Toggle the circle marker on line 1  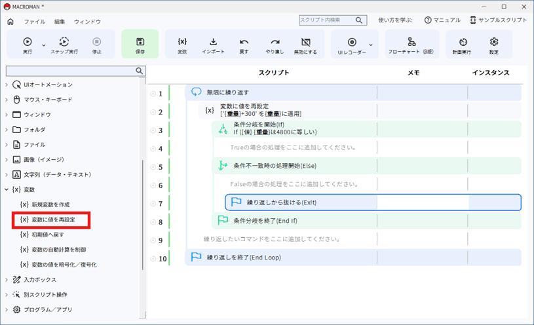pos(153,94)
